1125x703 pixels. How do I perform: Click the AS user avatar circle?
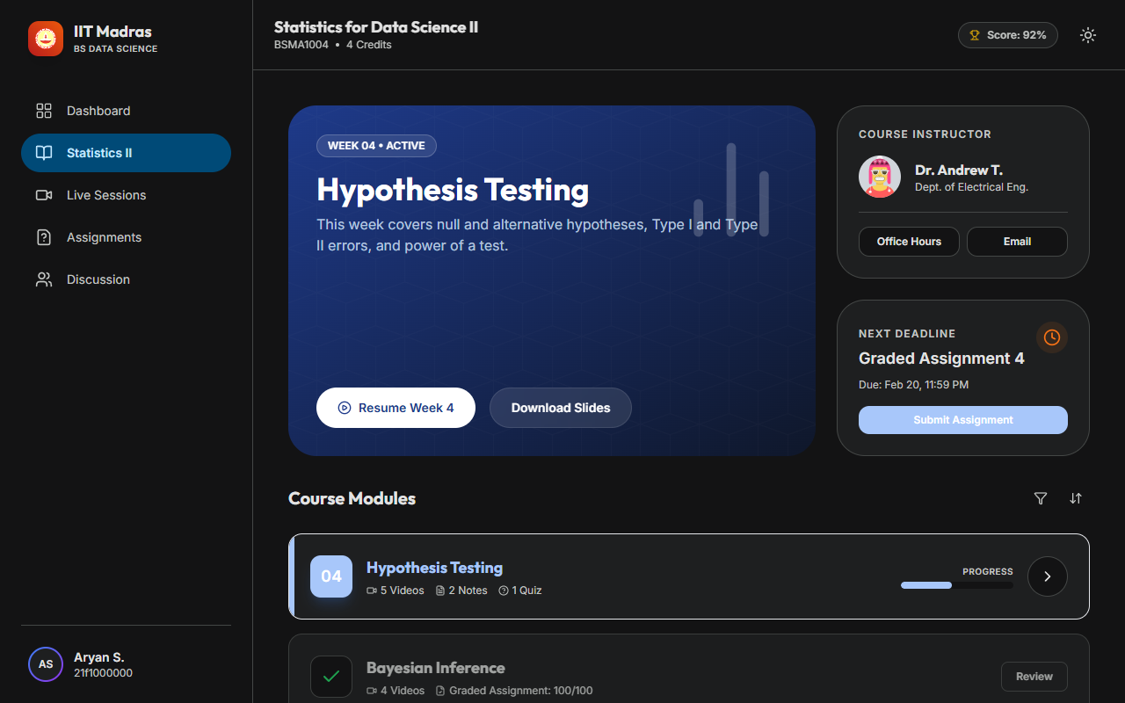pyautogui.click(x=46, y=664)
